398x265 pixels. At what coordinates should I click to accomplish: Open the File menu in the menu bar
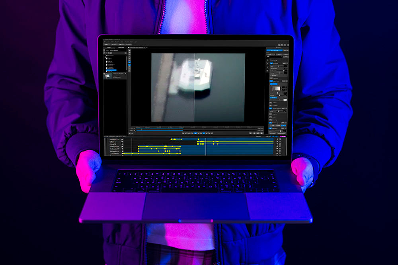(105, 42)
